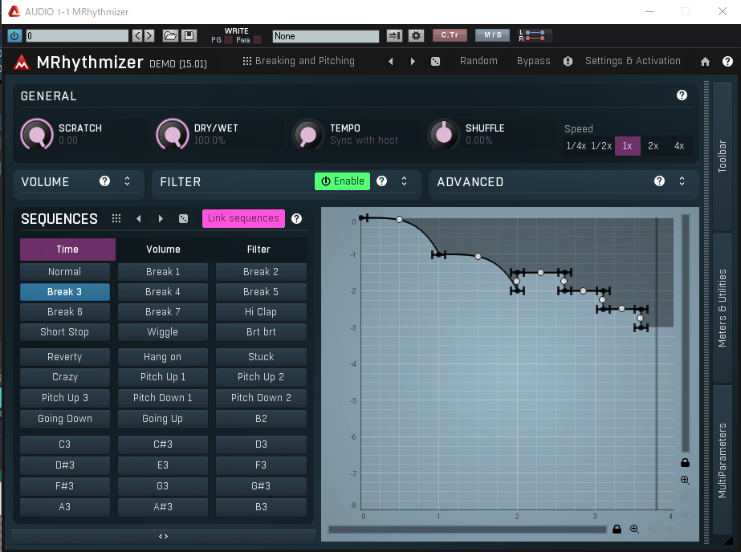Screen dimensions: 741x552
Task: Expand the FILTER section
Action: pyautogui.click(x=404, y=181)
